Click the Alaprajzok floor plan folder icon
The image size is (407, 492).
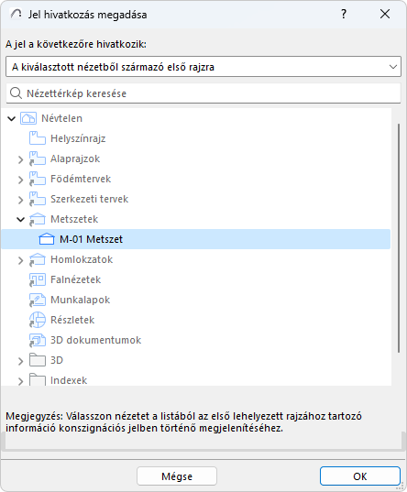pyautogui.click(x=37, y=159)
